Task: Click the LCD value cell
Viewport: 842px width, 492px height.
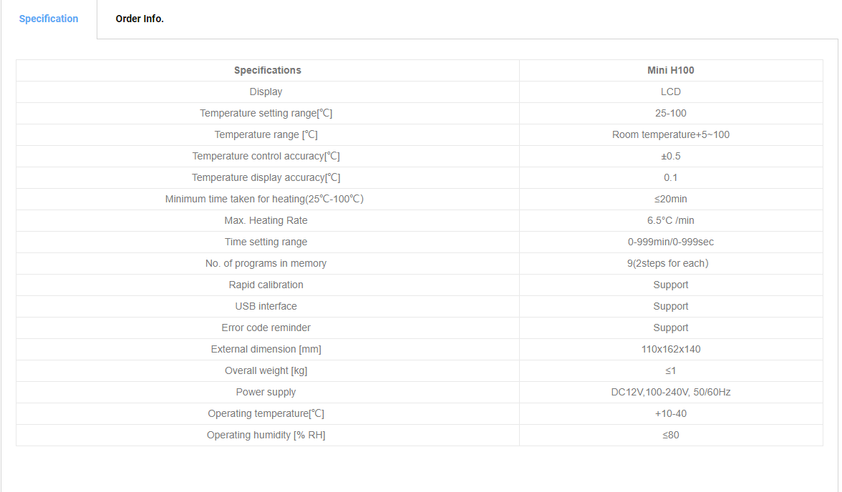Action: [671, 92]
